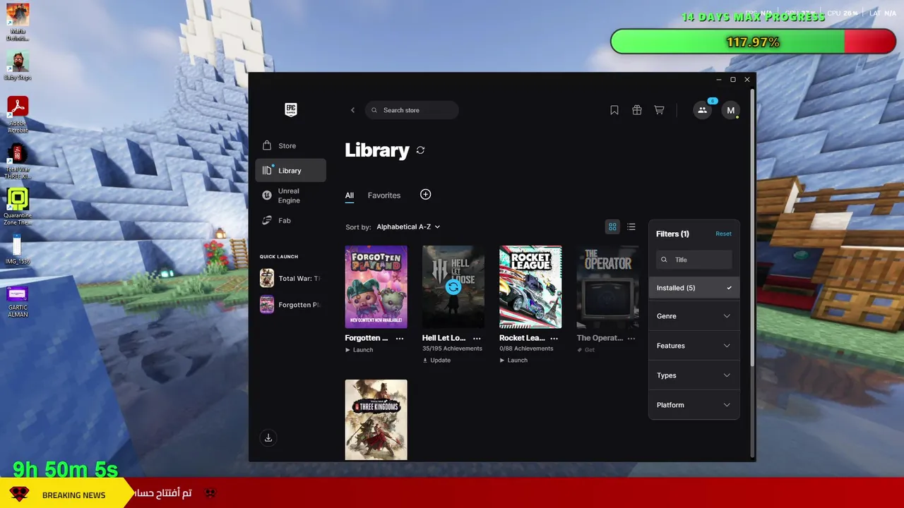
Task: Open the Sort by Alphabetical A-Z dropdown
Action: point(408,227)
